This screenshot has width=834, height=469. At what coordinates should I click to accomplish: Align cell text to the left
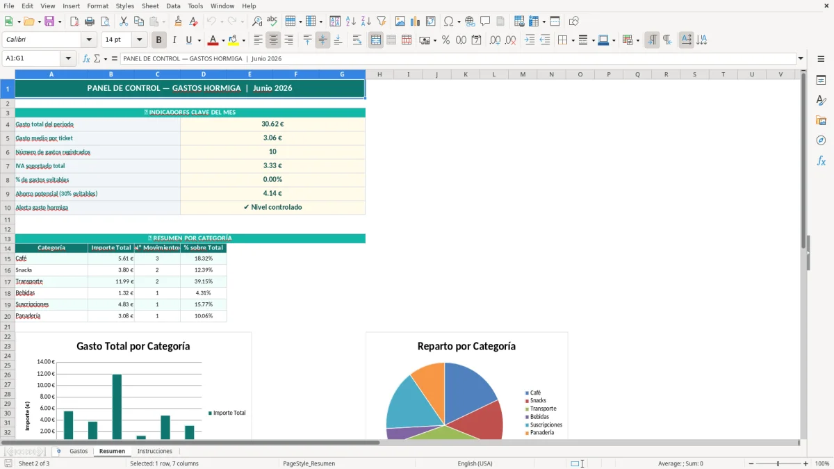pyautogui.click(x=258, y=40)
